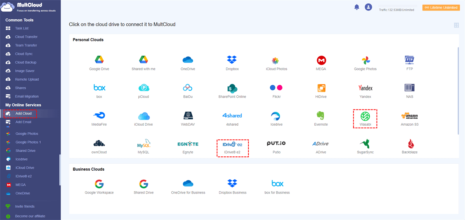The image size is (465, 220).
Task: Connect BaiDu cloud
Action: point(188,91)
